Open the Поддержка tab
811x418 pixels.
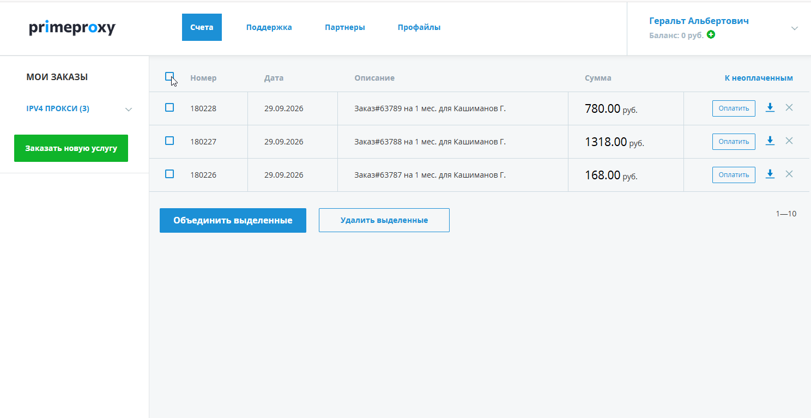click(269, 27)
